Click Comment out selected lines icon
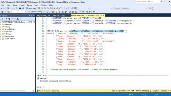Image resolution: width=171 pixels, height=96 pixels. (x=80, y=12)
